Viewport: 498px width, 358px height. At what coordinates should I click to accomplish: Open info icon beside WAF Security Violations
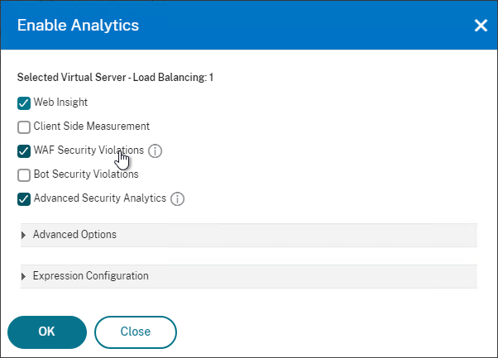coord(155,151)
